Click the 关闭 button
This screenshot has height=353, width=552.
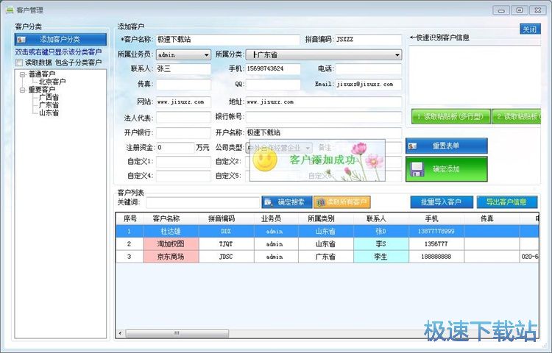coord(530,29)
